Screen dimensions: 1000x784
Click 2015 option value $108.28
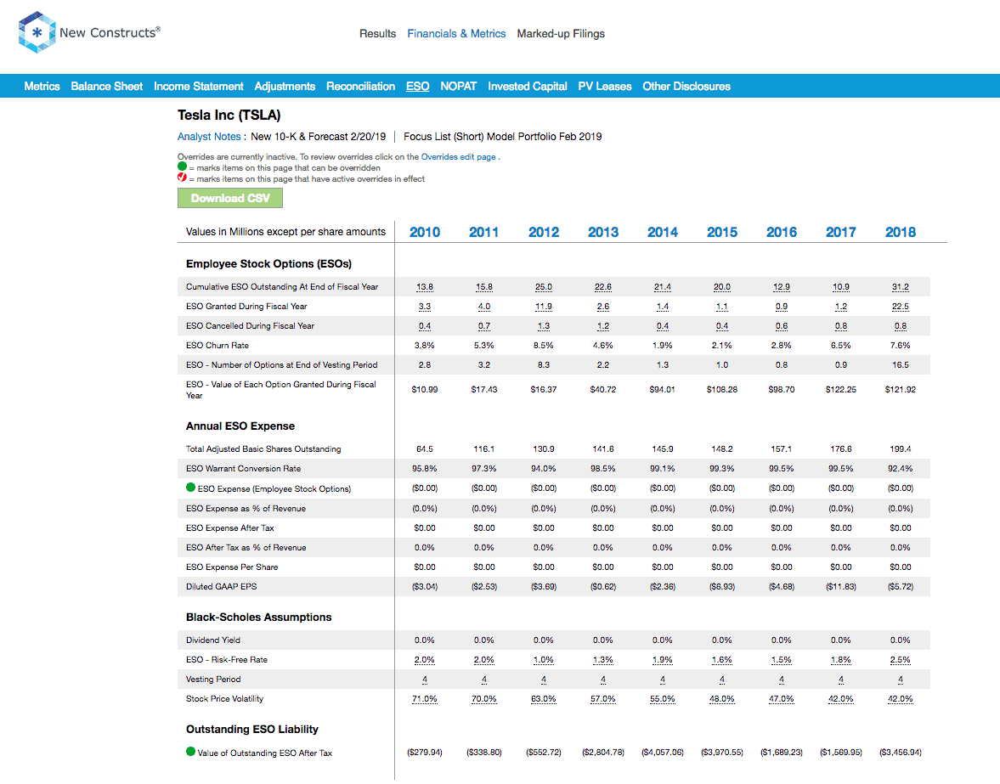pyautogui.click(x=722, y=389)
